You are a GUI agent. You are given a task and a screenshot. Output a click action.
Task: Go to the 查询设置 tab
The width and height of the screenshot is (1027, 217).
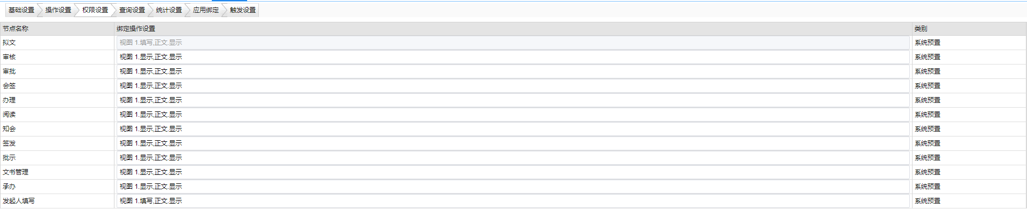[132, 10]
